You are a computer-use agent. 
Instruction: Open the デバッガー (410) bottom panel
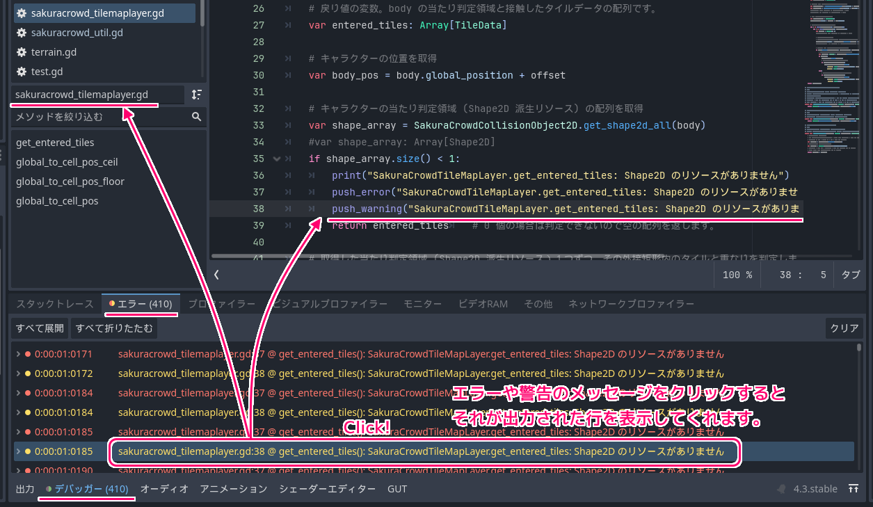(x=87, y=489)
